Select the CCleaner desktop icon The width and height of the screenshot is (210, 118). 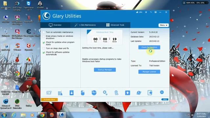click(x=17, y=47)
